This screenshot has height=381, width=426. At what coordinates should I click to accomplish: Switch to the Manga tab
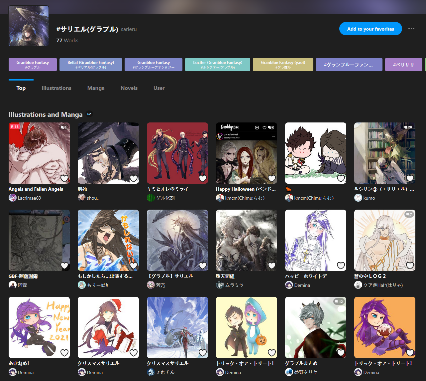(x=96, y=88)
